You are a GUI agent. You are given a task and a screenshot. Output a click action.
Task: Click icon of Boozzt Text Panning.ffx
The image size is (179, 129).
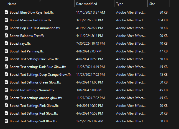(x=6, y=51)
